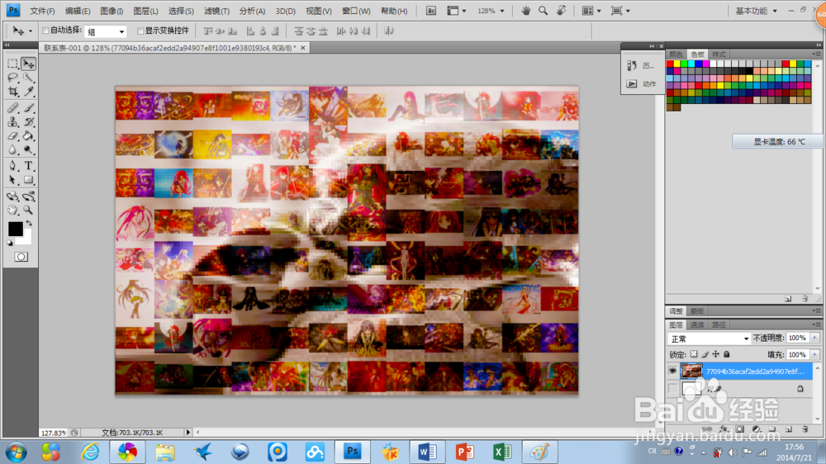Switch to the Channels tab

click(697, 325)
